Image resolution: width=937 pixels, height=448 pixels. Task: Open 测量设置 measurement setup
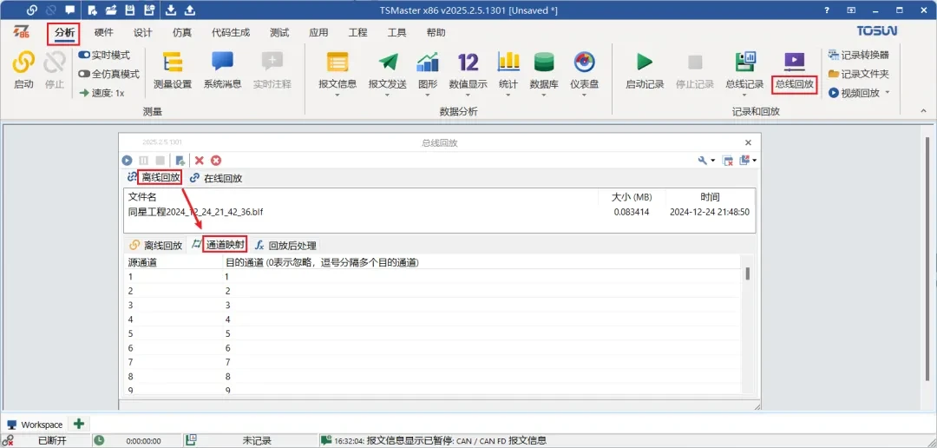[x=172, y=69]
